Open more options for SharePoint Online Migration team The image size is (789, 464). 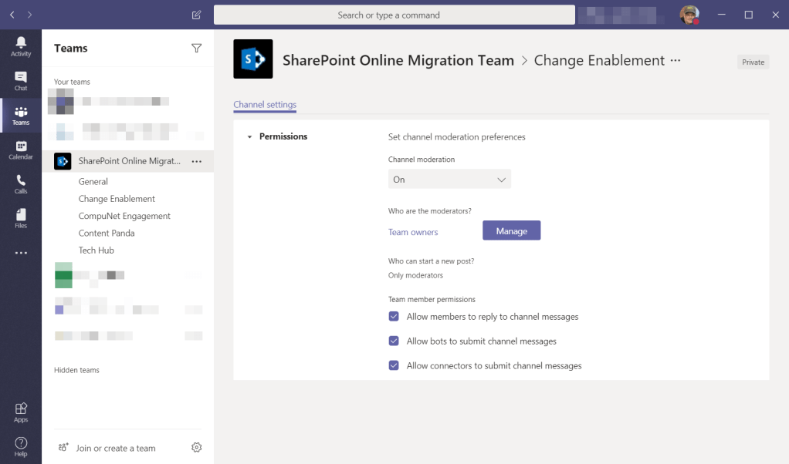coord(196,161)
